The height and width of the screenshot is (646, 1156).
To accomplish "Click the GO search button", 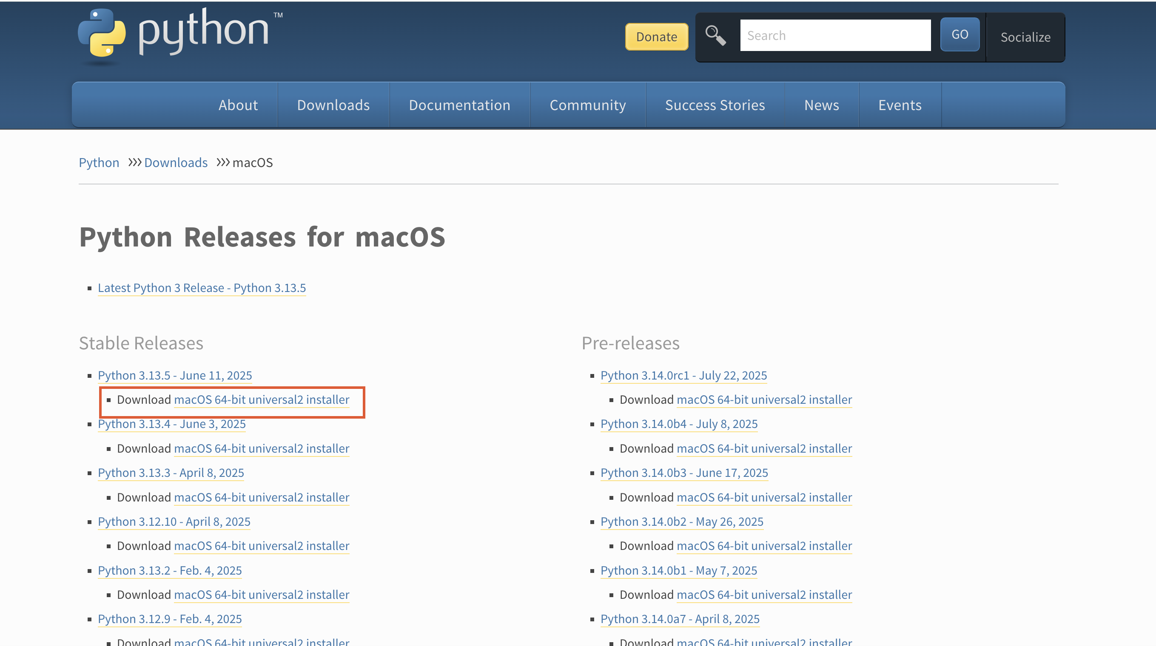I will (x=960, y=34).
